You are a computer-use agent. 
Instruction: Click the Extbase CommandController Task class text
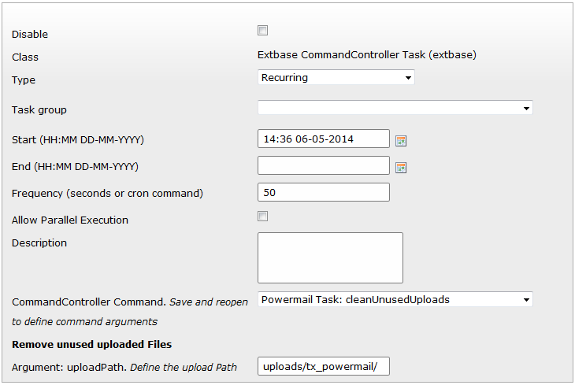(x=367, y=55)
